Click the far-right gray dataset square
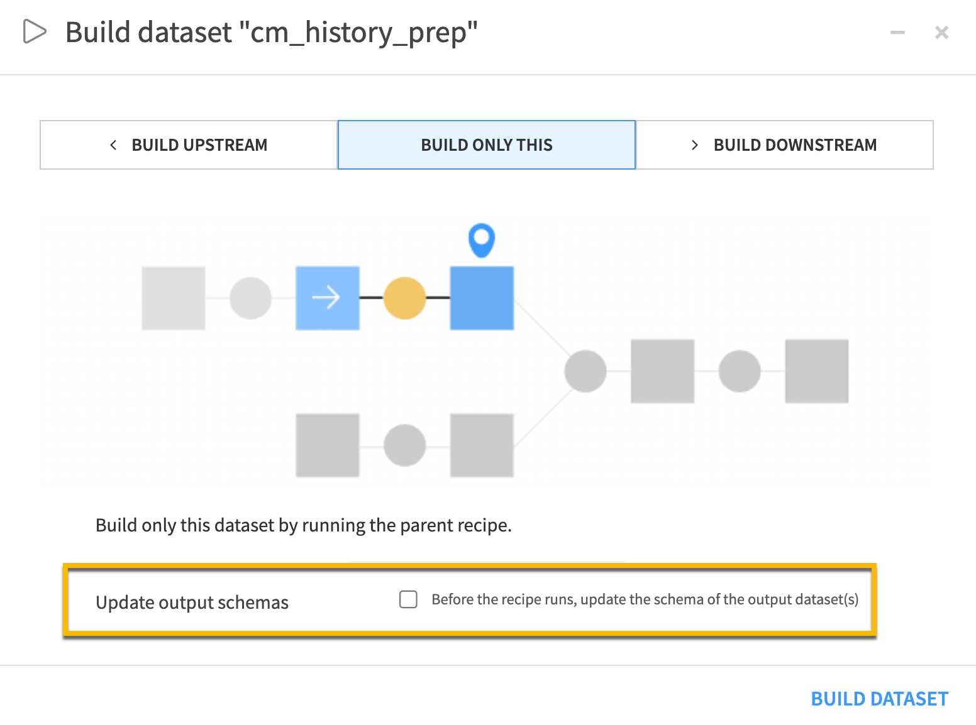This screenshot has height=725, width=976. pyautogui.click(x=816, y=371)
